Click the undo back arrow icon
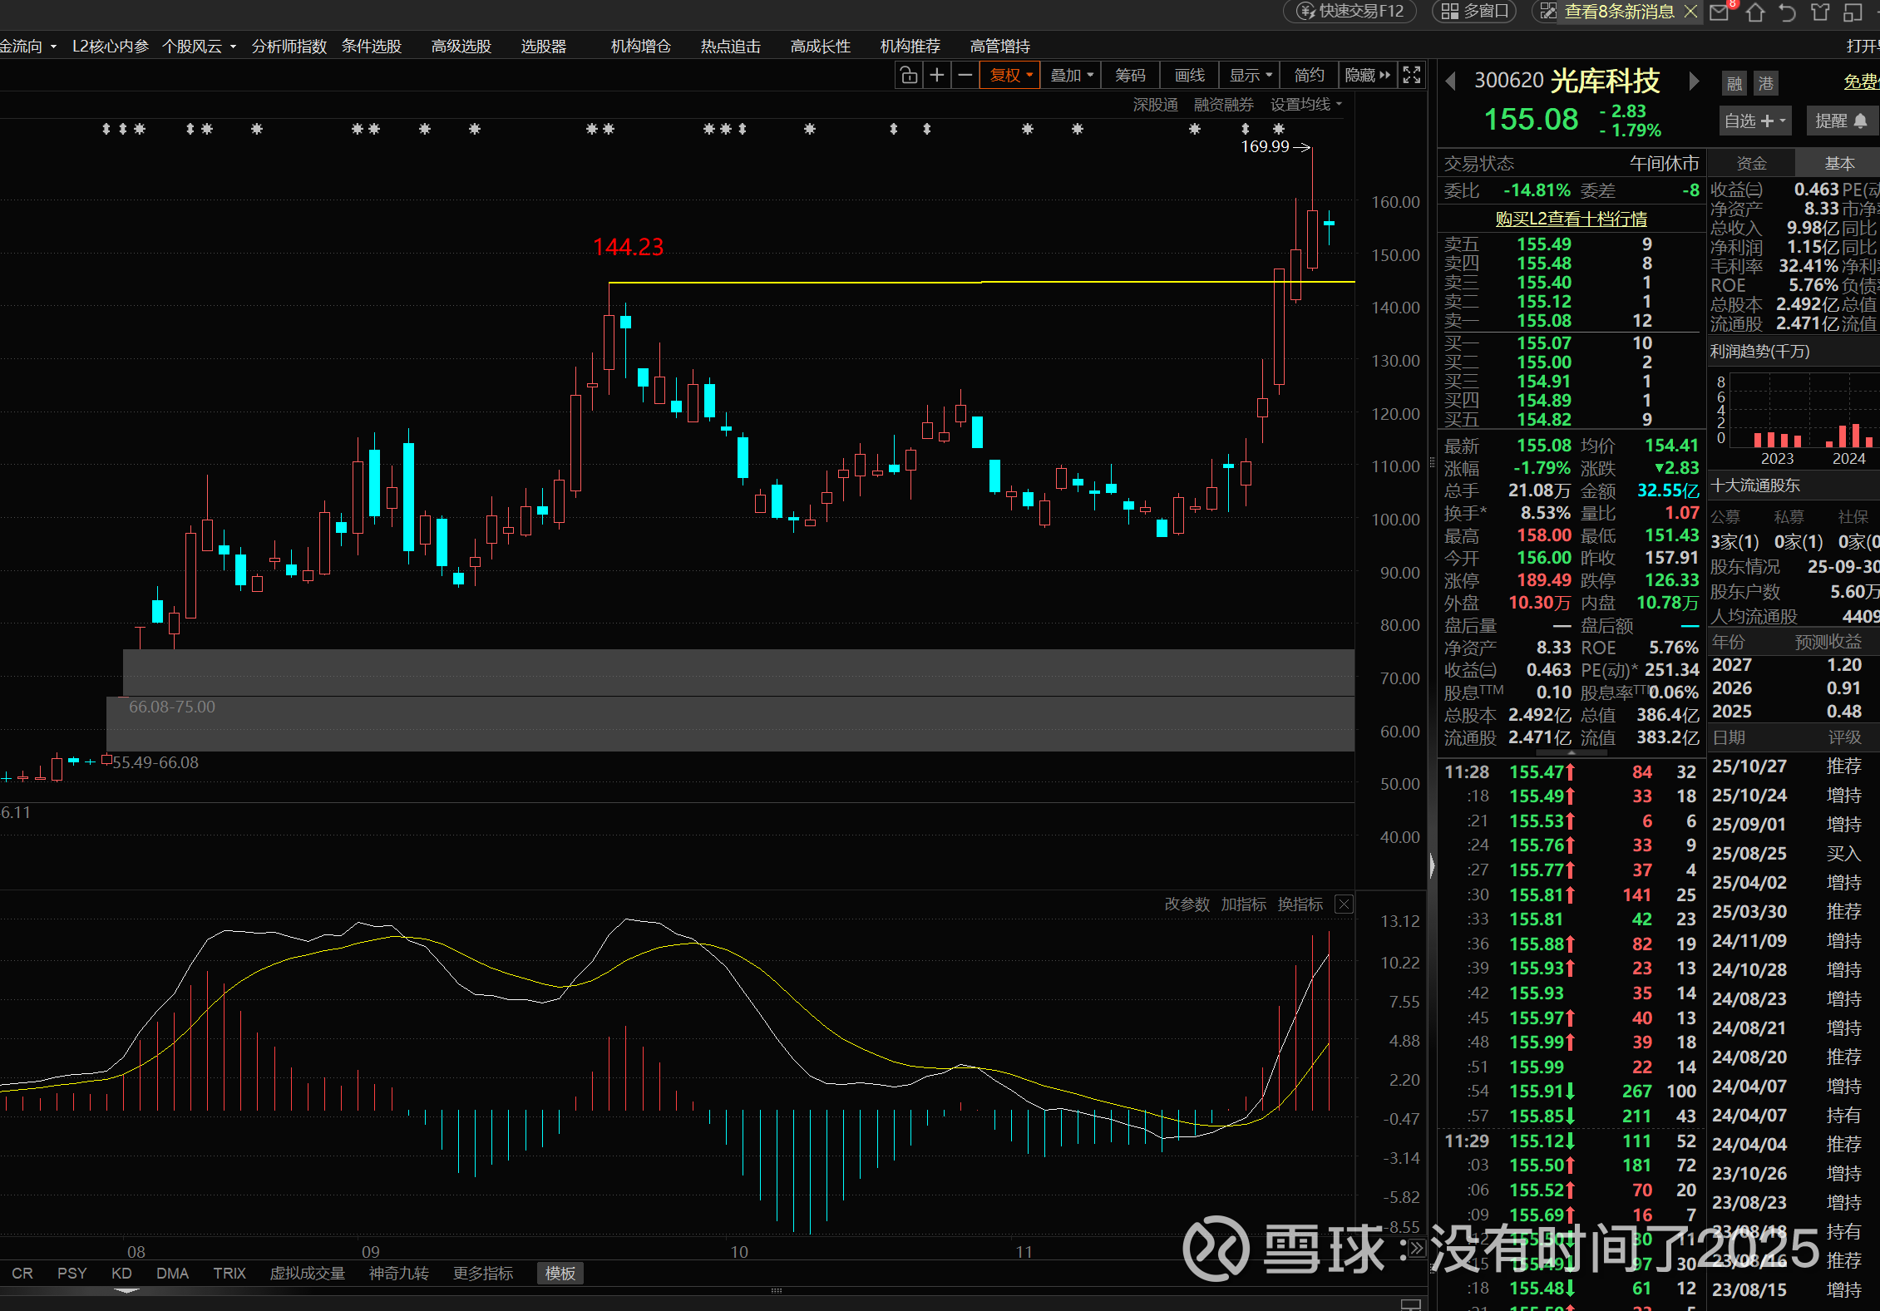 click(x=1787, y=12)
